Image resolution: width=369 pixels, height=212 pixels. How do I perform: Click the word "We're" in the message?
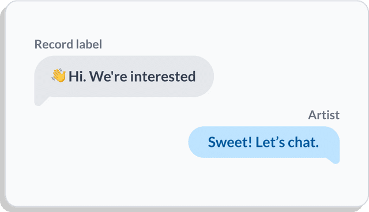(x=108, y=77)
